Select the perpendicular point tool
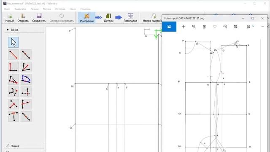Image resolution: width=270 pixels, height=152 pixels. click(x=13, y=67)
